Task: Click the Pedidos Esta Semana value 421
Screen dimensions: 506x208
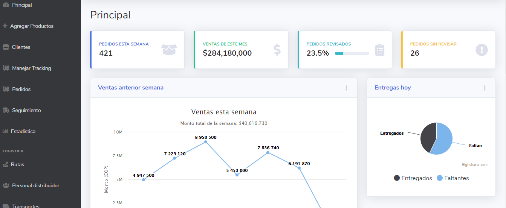Action: (106, 53)
